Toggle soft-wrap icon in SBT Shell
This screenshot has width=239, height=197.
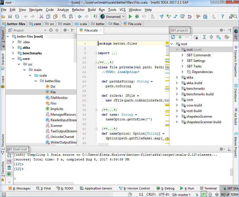point(9,155)
